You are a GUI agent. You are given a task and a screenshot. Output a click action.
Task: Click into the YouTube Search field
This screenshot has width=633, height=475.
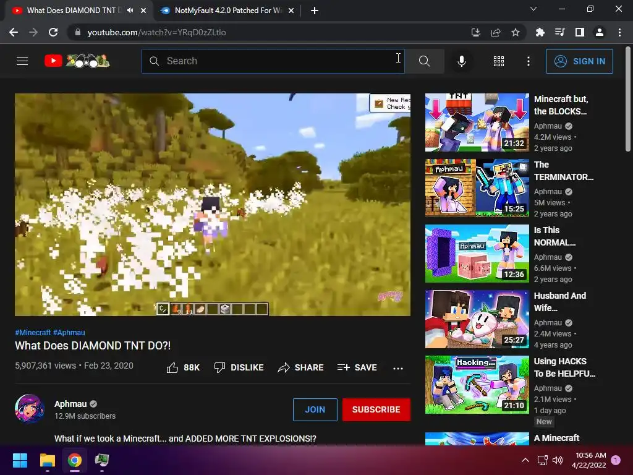(x=273, y=61)
